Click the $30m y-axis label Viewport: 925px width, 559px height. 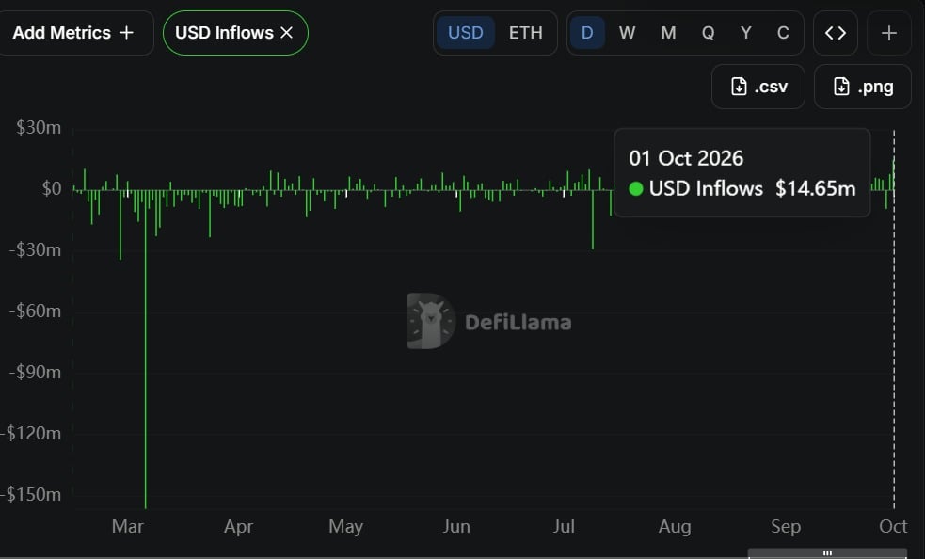coord(39,127)
